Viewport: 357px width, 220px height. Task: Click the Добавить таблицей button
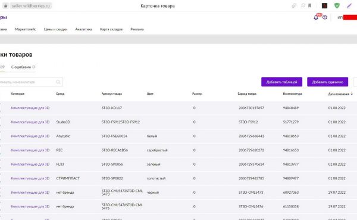pyautogui.click(x=281, y=82)
